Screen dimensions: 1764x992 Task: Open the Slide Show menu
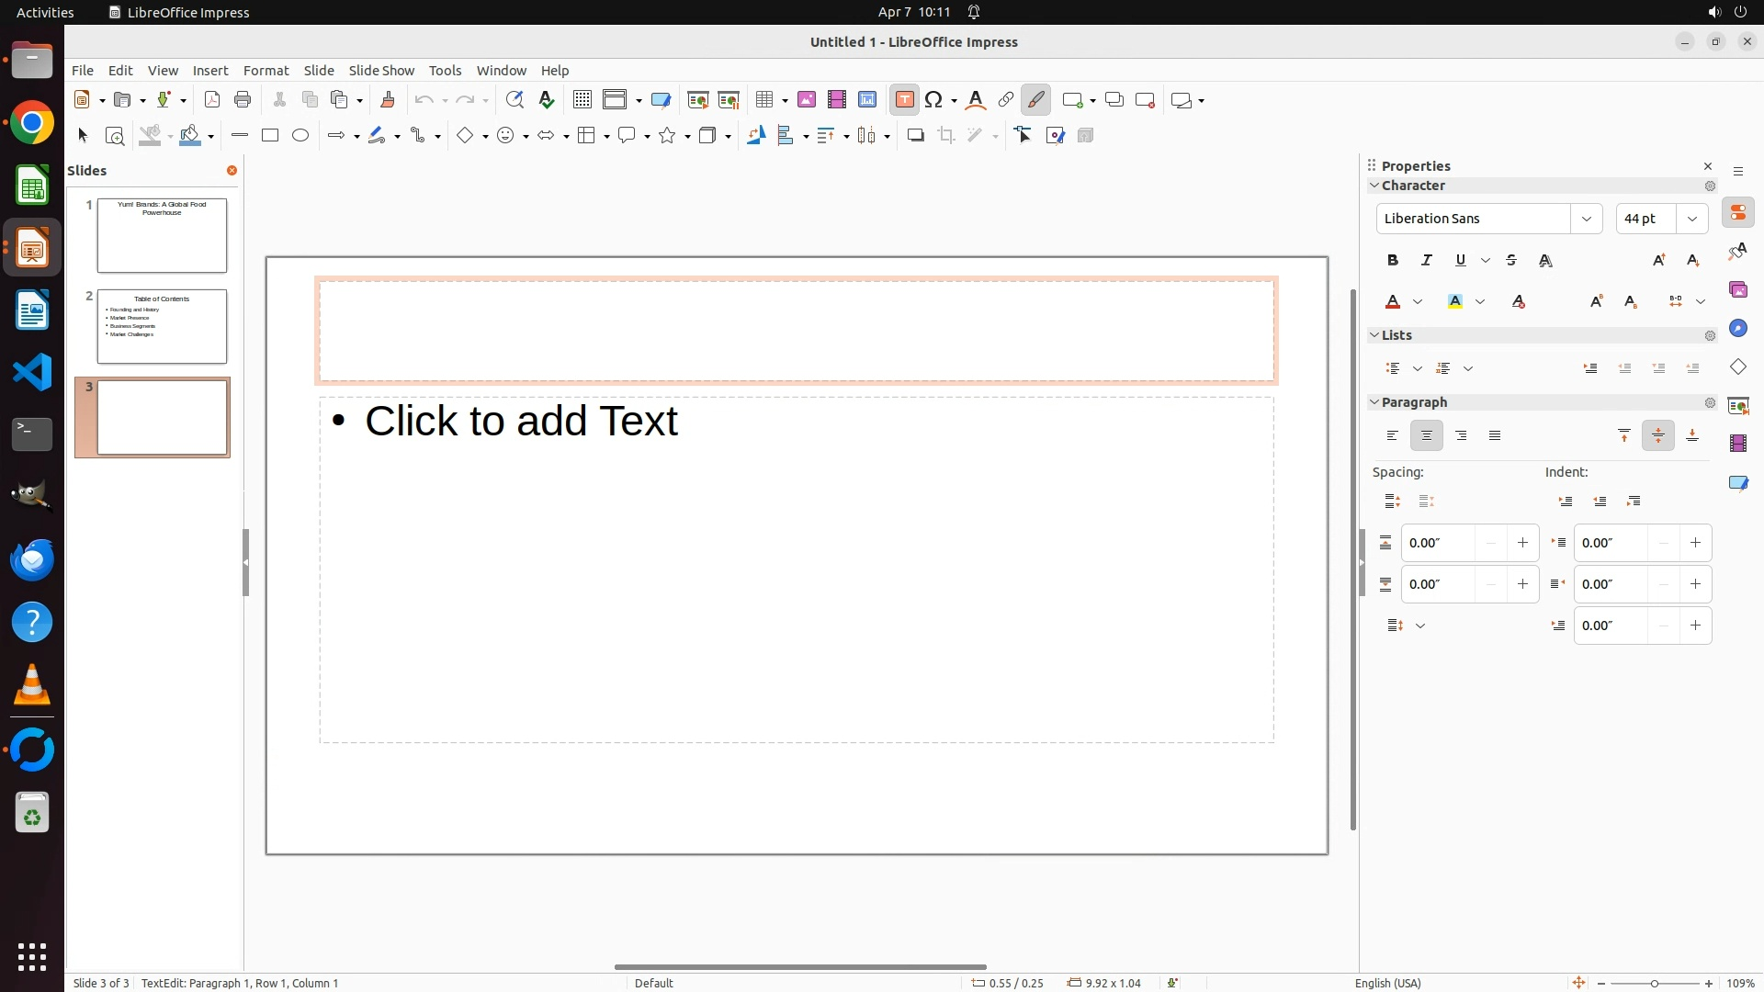coord(381,71)
